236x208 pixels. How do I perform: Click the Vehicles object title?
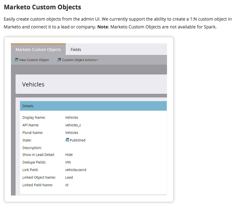coord(33,84)
